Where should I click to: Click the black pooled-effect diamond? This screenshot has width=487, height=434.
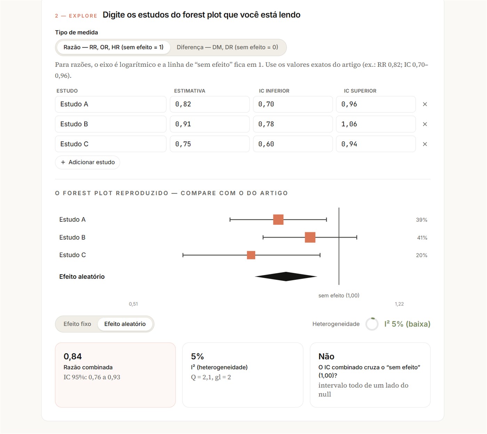tap(286, 276)
